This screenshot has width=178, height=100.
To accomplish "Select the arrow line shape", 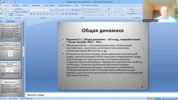I will pyautogui.click(x=114, y=9).
